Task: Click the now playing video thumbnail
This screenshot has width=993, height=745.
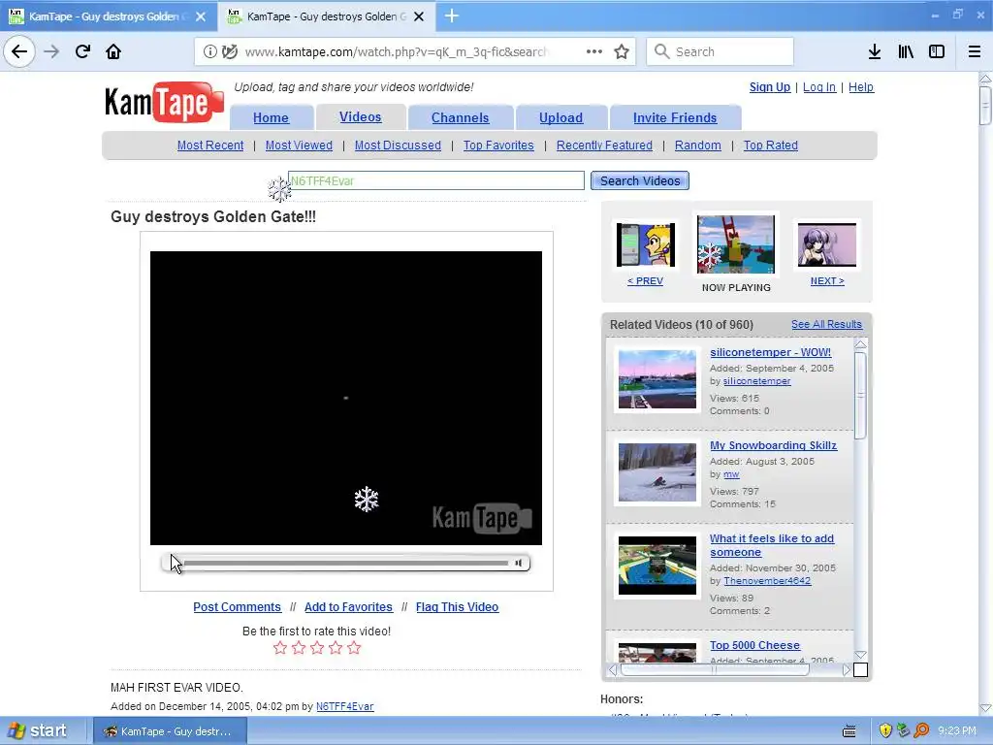Action: [736, 243]
